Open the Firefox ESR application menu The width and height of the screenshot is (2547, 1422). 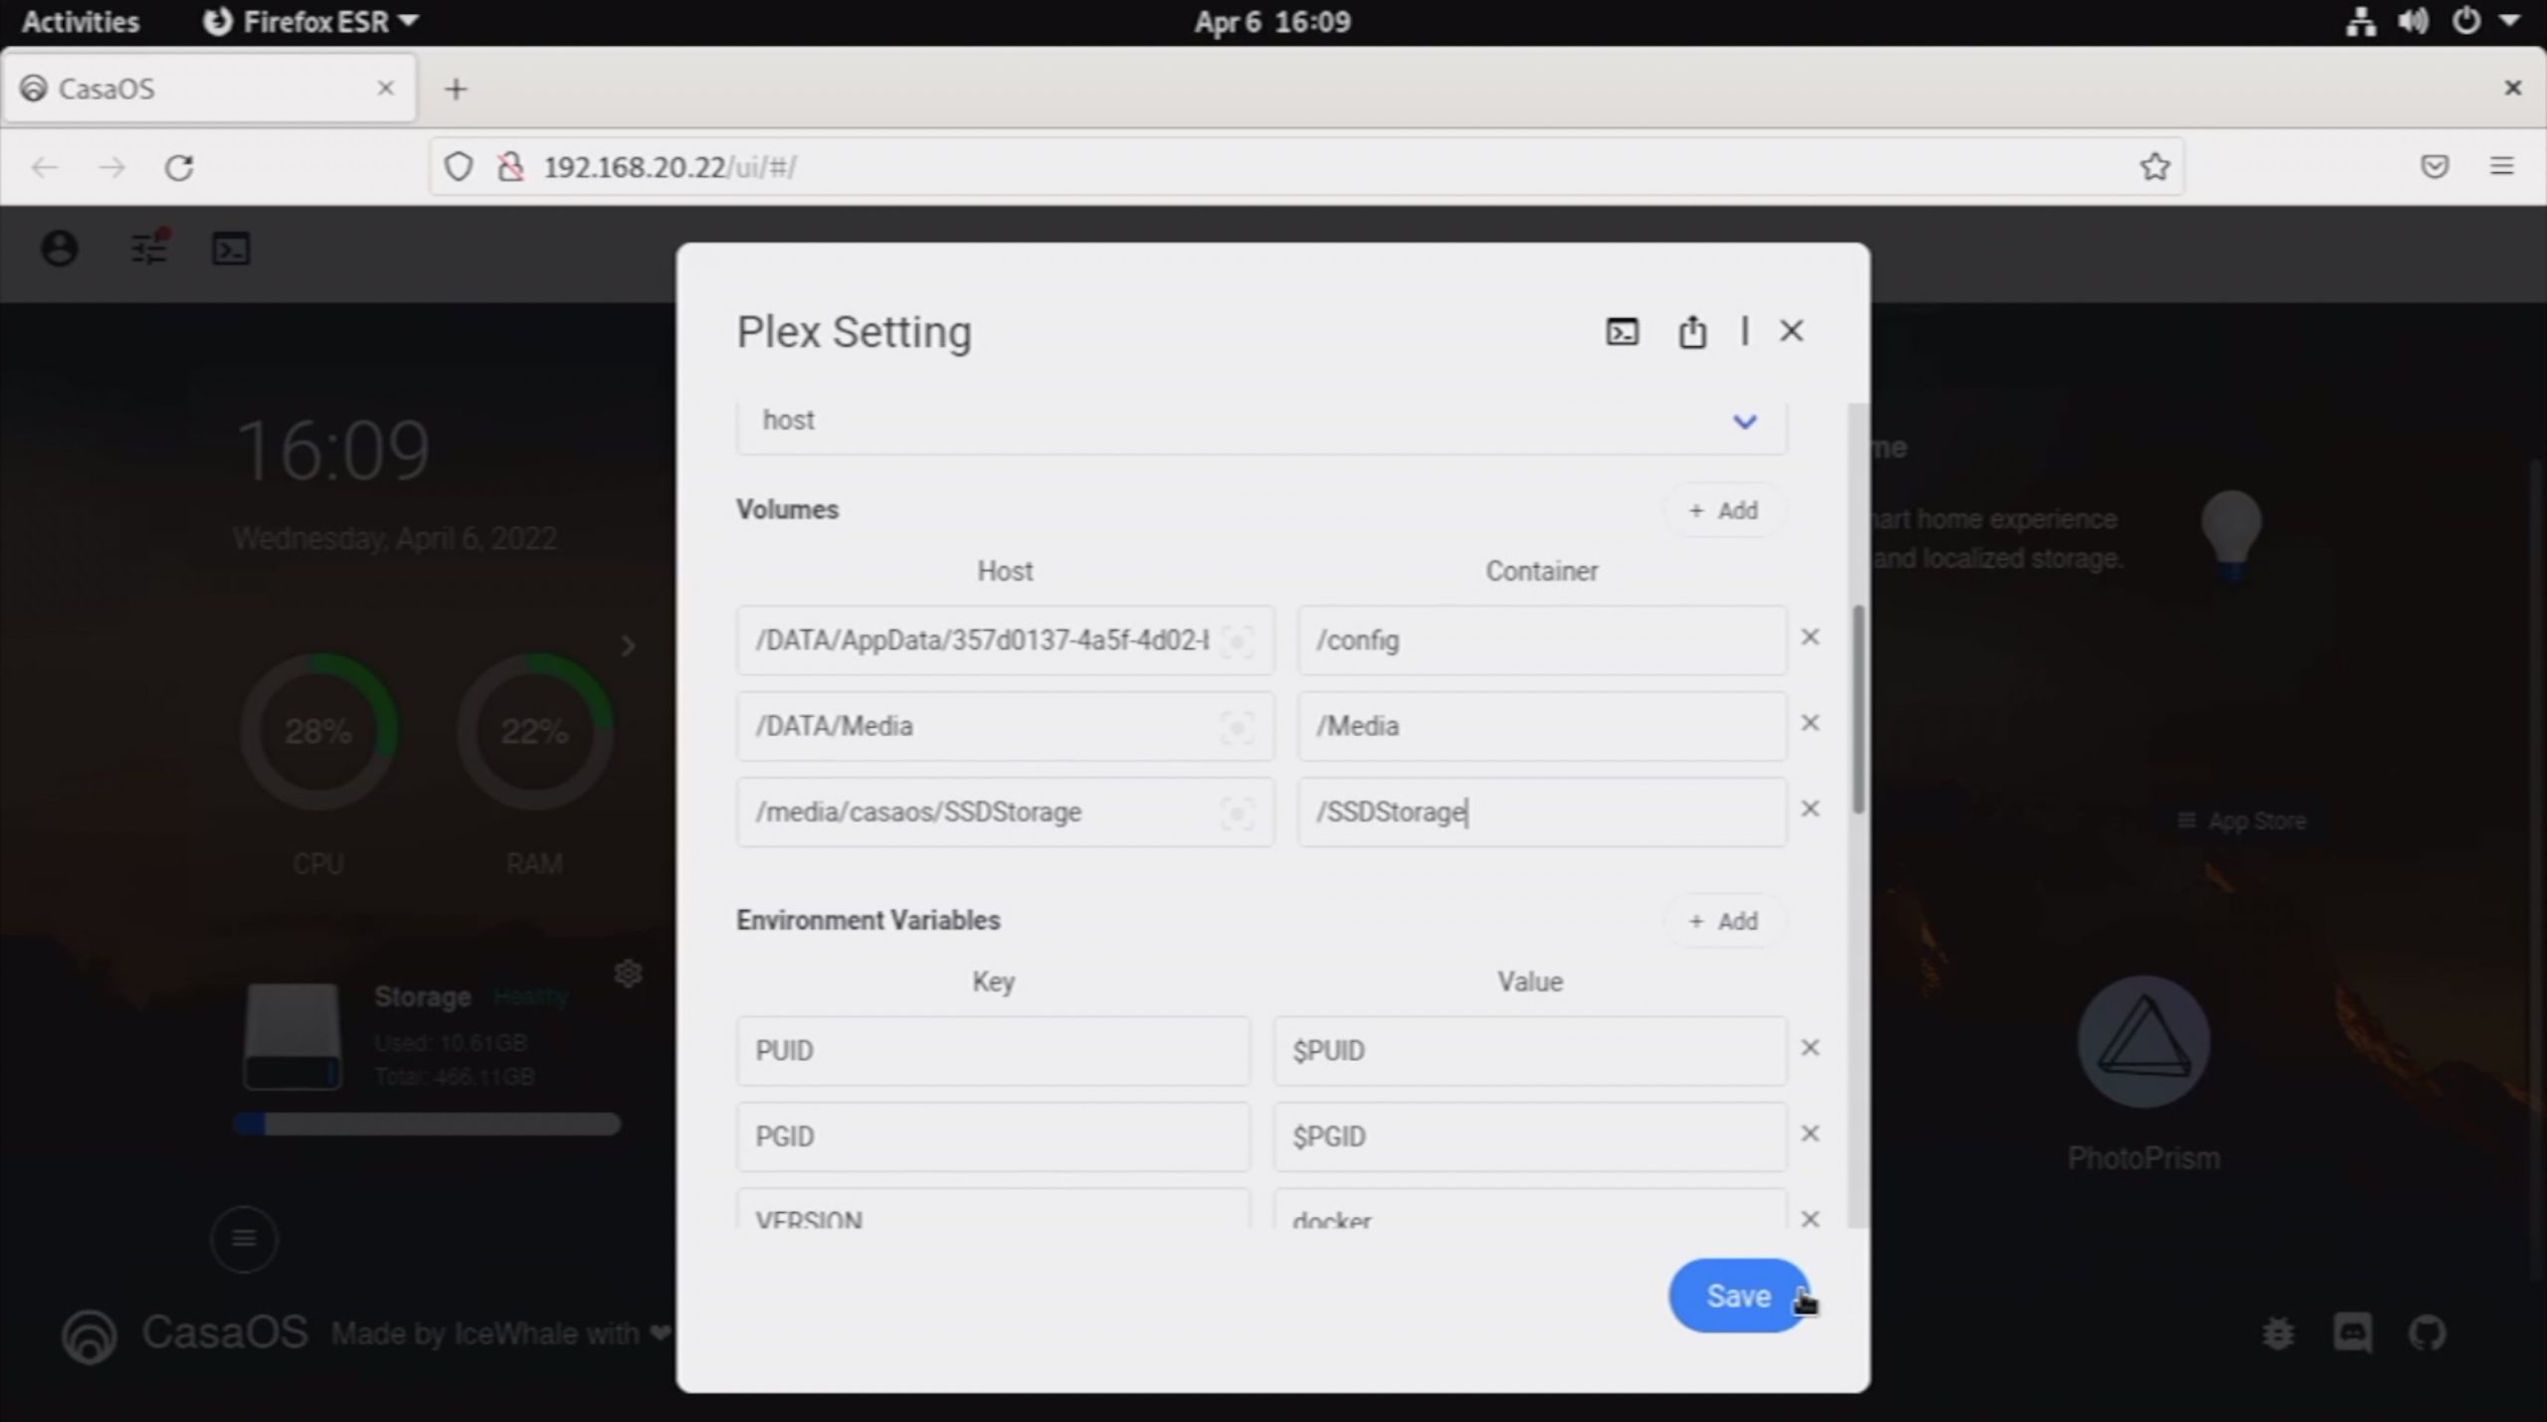310,21
